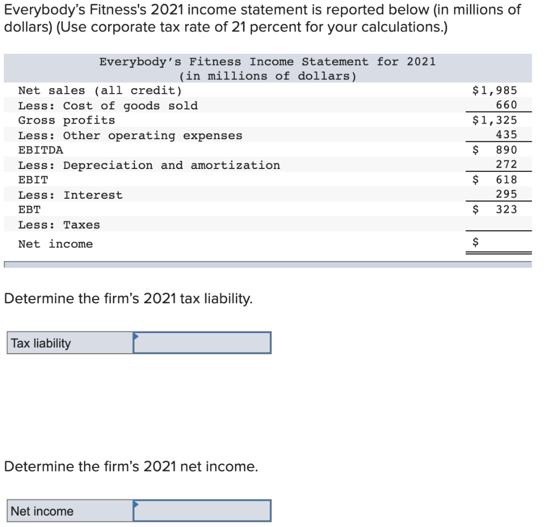
Task: Click the Gross profits line in the table
Action: pos(65,120)
